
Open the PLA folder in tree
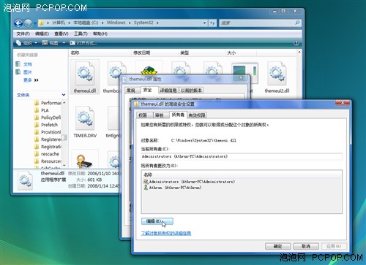click(45, 110)
